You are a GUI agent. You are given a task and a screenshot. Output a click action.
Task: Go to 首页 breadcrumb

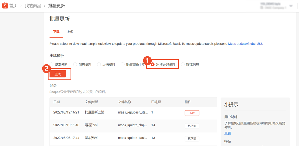(13, 6)
